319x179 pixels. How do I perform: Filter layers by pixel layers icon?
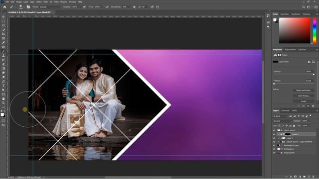point(291,116)
